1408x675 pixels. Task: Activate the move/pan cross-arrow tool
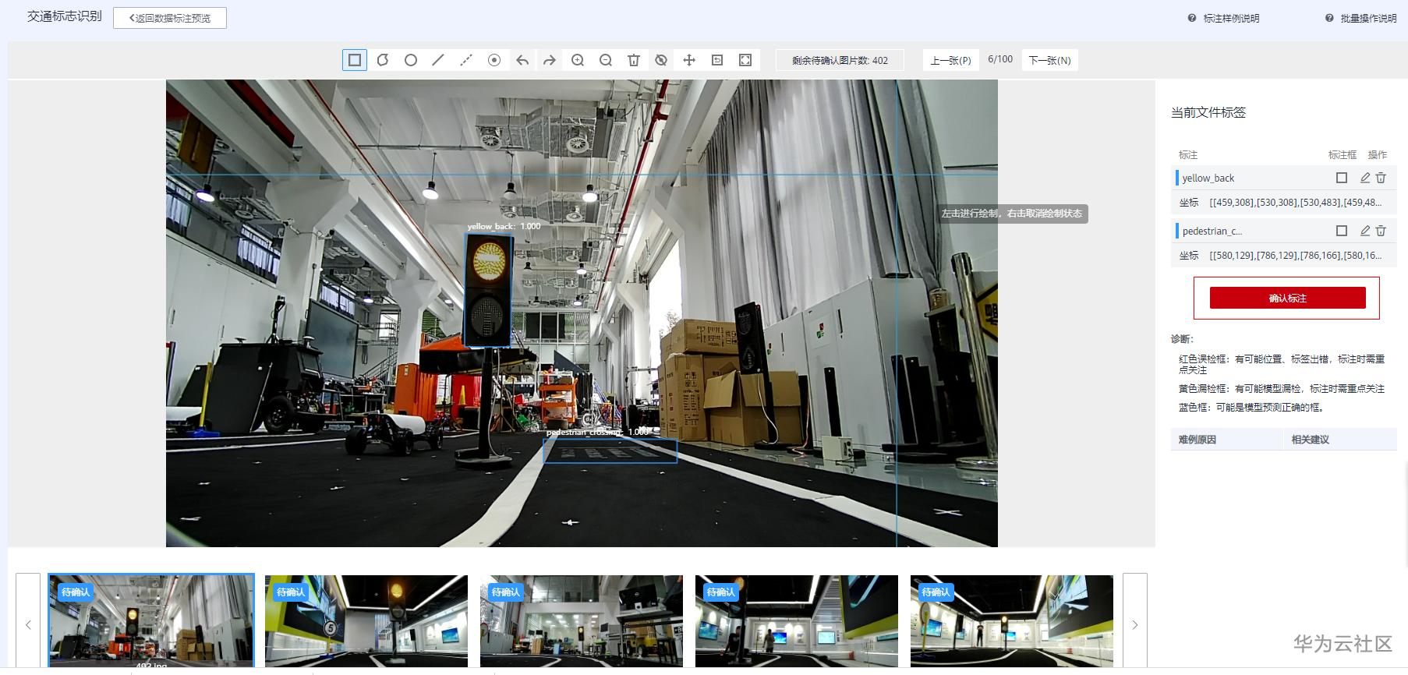point(689,60)
